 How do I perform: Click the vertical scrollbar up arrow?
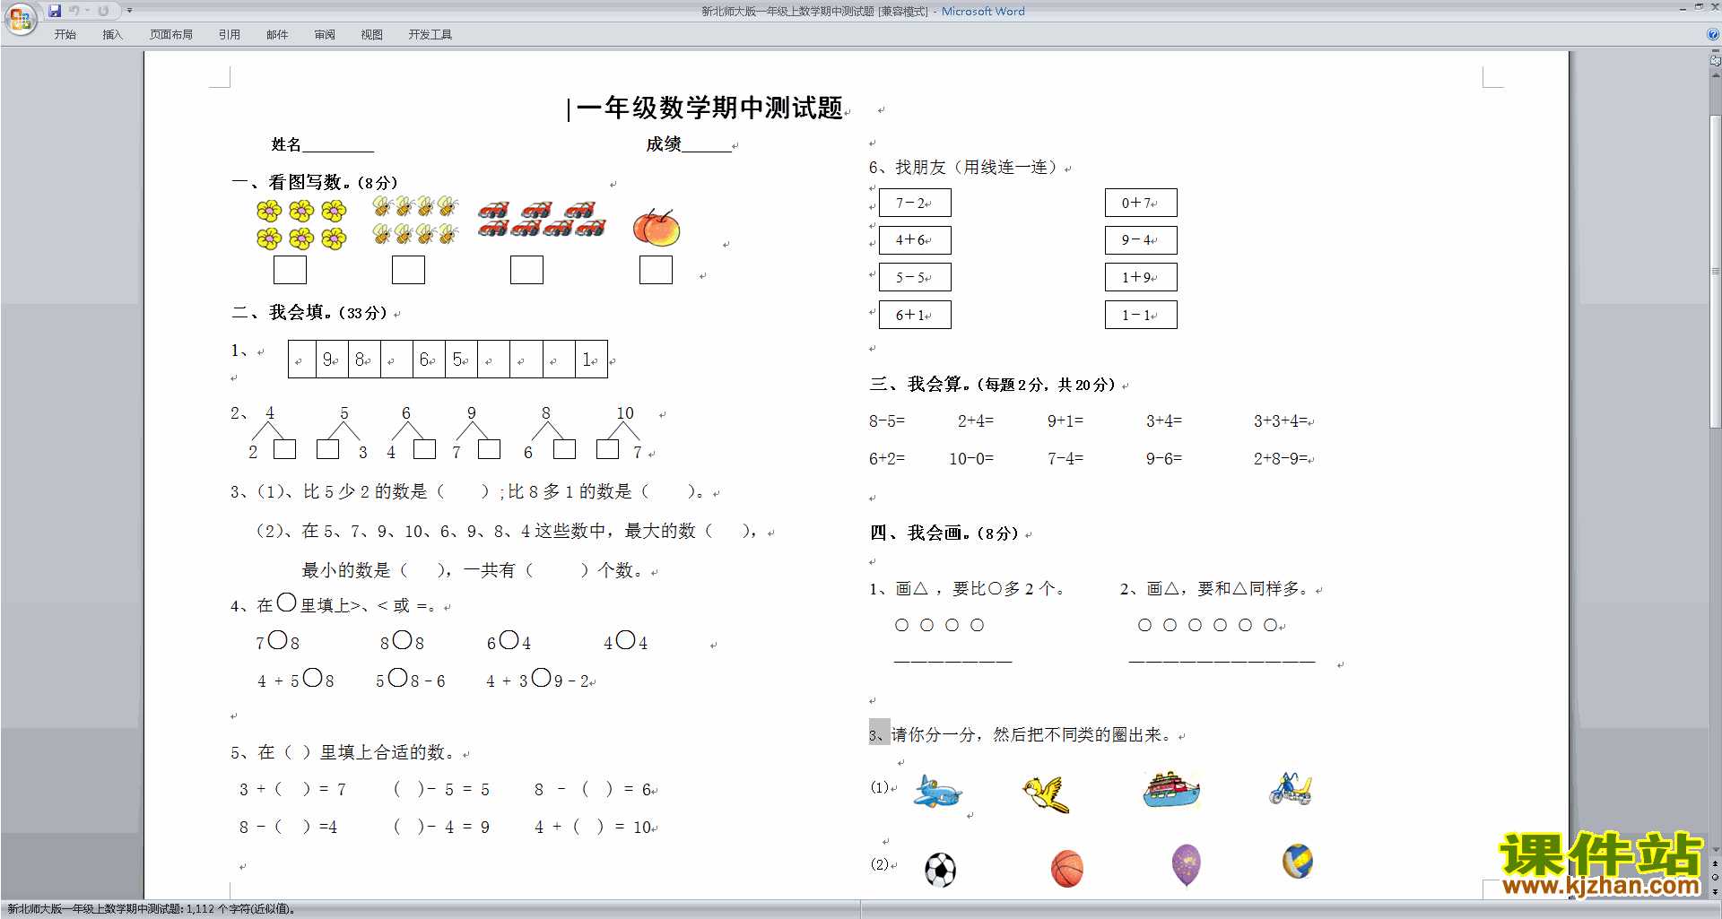tap(1716, 75)
